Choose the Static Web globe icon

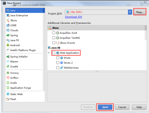point(8,94)
